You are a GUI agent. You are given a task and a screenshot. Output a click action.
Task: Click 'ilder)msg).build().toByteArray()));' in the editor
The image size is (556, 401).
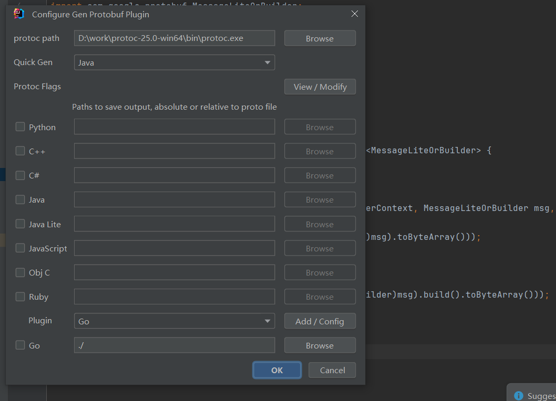pyautogui.click(x=457, y=295)
